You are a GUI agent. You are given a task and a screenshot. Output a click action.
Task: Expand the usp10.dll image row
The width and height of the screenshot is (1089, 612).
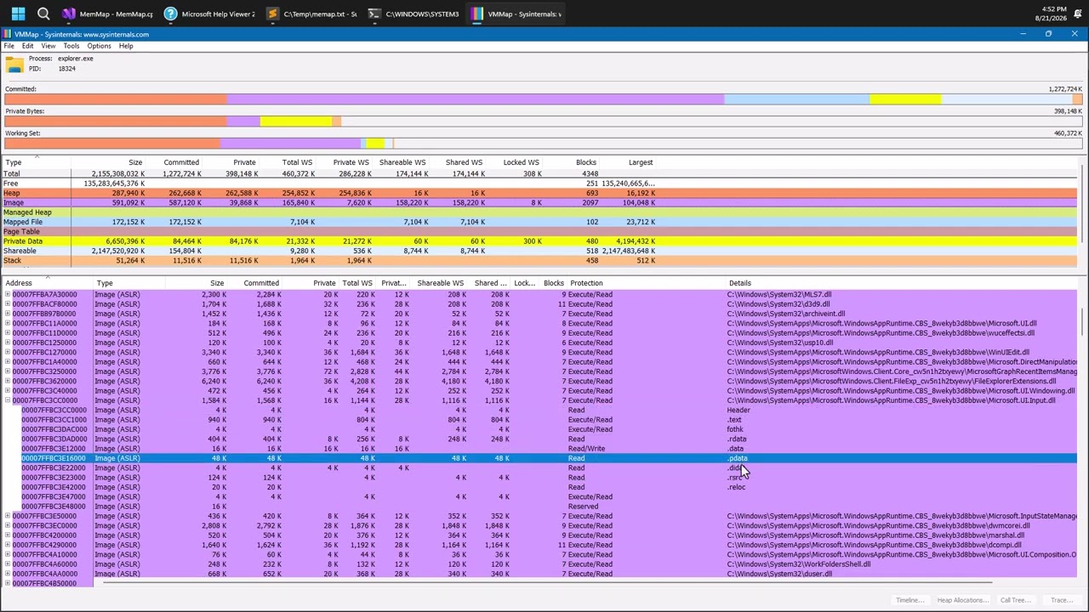[8, 343]
